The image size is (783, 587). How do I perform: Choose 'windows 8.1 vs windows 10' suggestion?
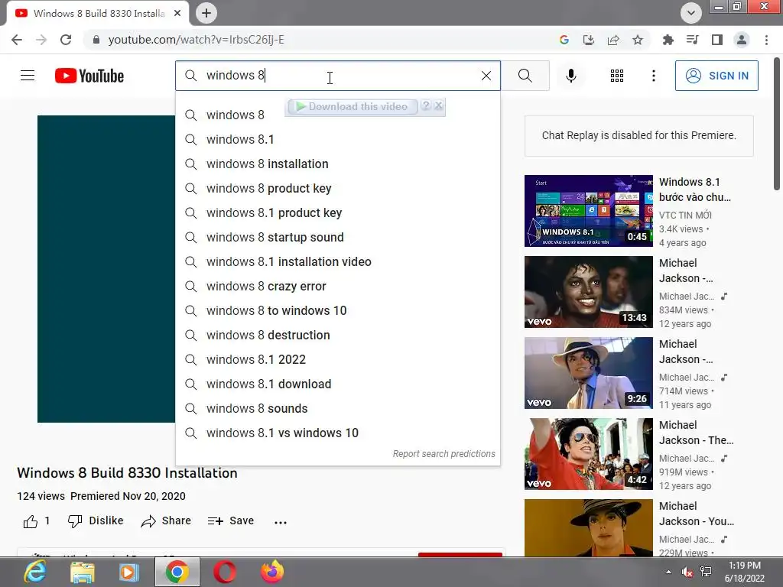[337, 433]
